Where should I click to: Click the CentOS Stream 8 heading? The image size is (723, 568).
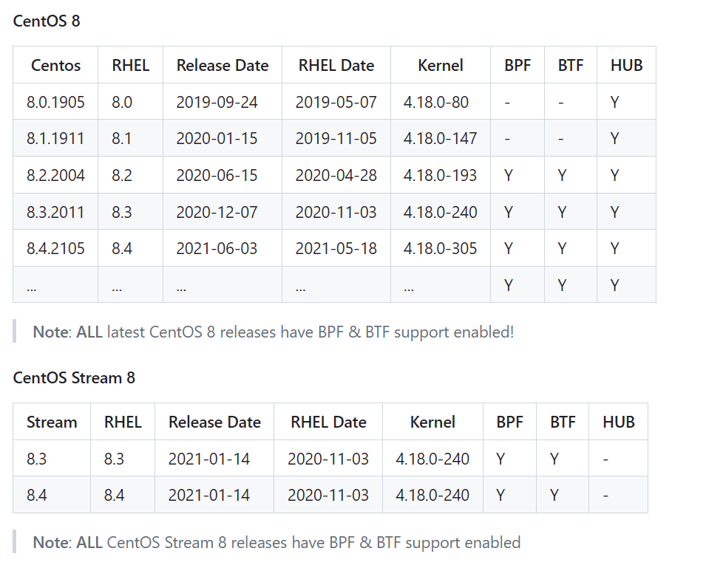coord(74,377)
